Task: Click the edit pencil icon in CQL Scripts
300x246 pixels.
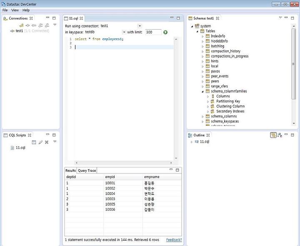Action: [40, 142]
